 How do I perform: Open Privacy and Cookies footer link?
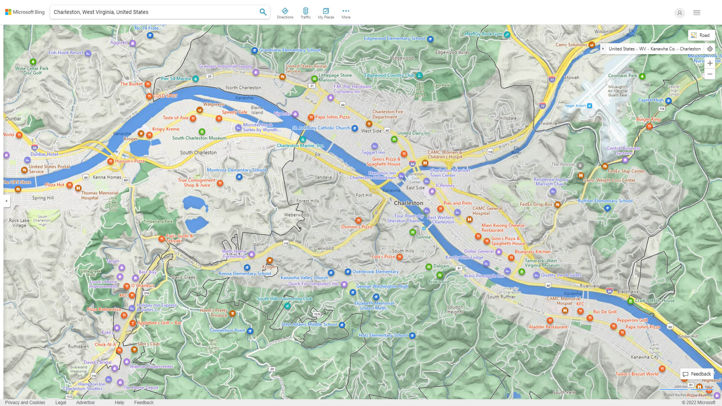pyautogui.click(x=25, y=402)
